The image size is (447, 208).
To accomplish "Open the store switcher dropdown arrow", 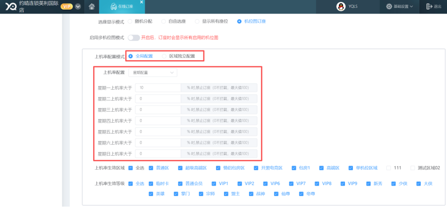I will [78, 6].
